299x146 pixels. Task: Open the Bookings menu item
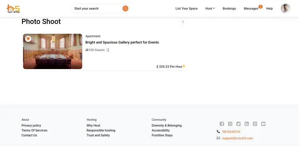point(229,9)
